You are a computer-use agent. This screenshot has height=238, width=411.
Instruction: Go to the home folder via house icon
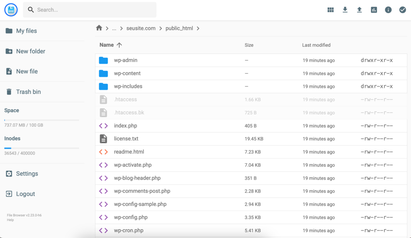[x=99, y=28]
